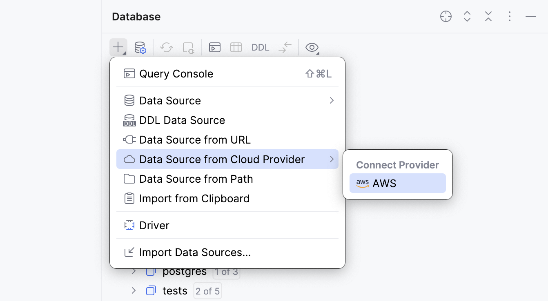Hide the Database tool window
Image resolution: width=548 pixels, height=301 pixels.
pos(531,16)
